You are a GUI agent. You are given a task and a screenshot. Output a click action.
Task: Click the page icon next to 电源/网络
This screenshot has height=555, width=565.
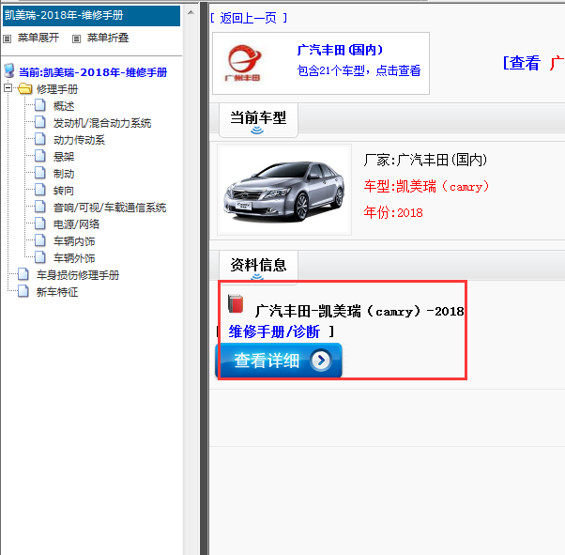click(40, 224)
